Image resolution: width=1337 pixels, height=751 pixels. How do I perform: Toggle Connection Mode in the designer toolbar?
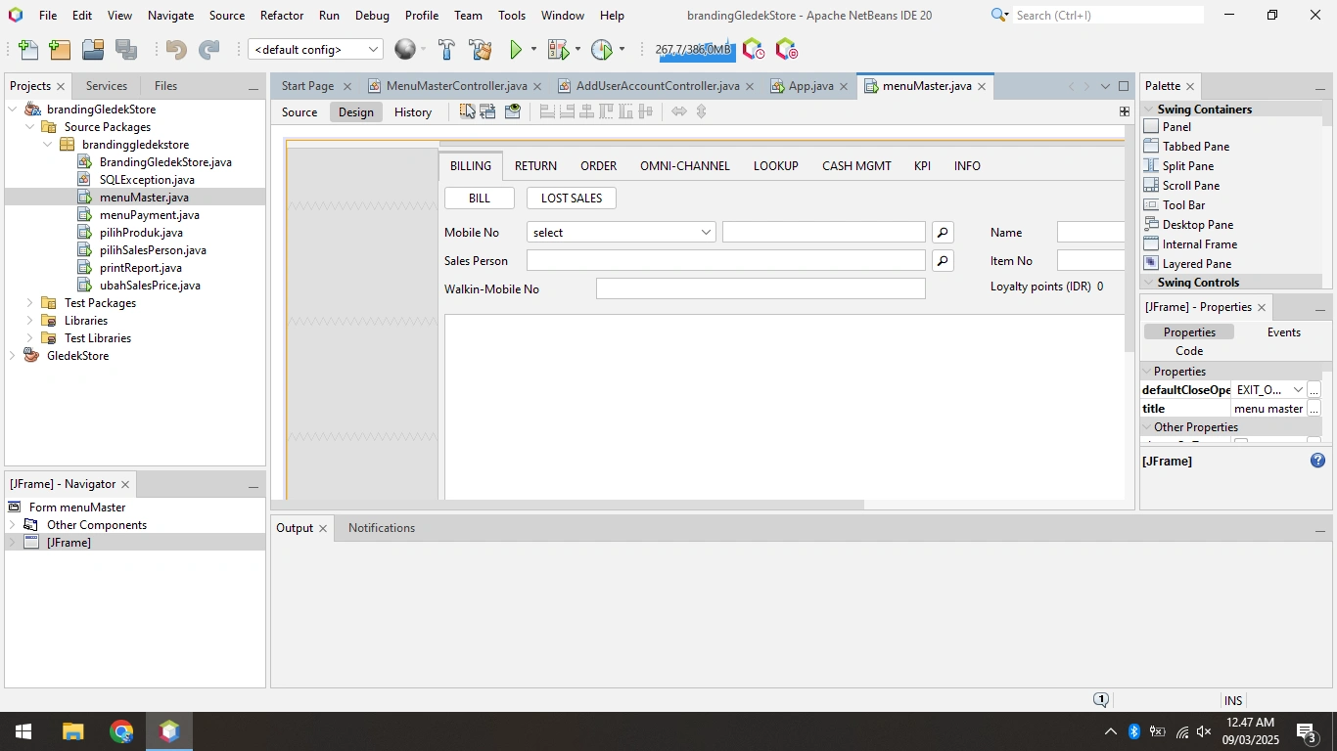[489, 111]
